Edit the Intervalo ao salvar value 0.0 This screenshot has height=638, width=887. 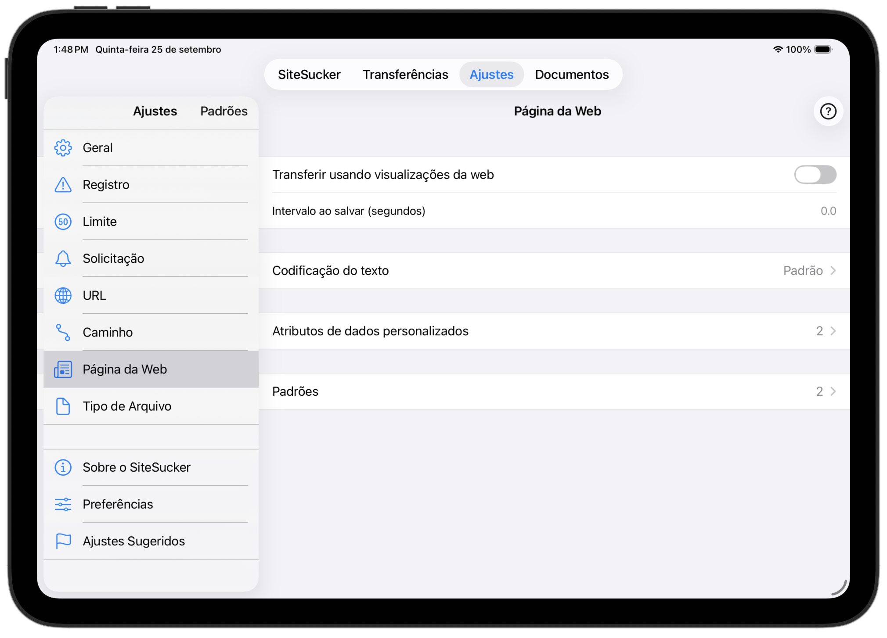click(828, 211)
